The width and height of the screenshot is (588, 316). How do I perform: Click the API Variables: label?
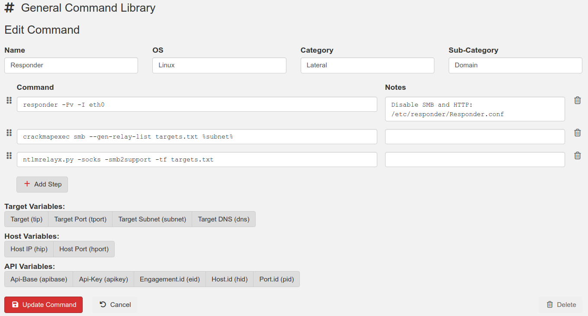29,266
